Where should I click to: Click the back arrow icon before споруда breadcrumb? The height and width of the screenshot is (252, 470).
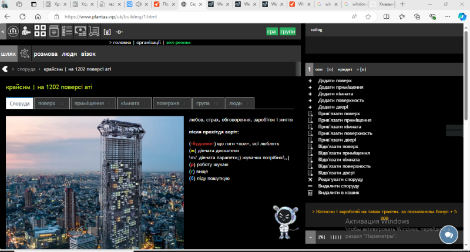coord(5,69)
